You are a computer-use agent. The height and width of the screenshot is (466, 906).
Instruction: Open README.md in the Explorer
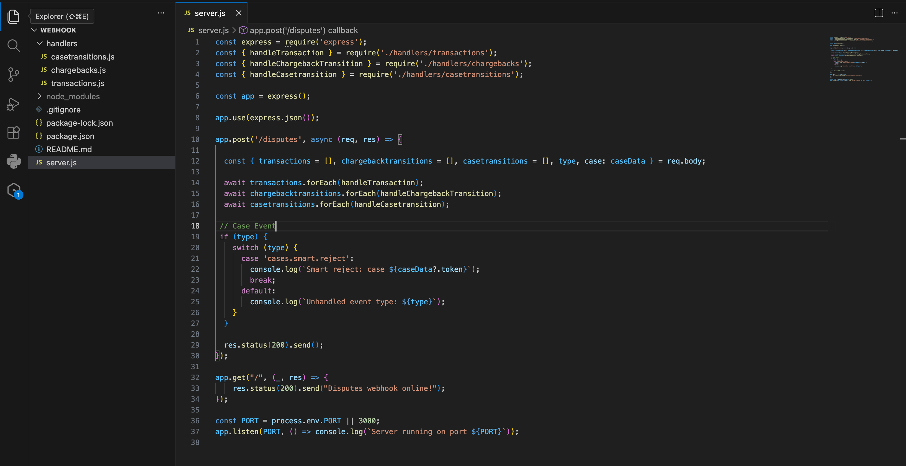coord(69,149)
